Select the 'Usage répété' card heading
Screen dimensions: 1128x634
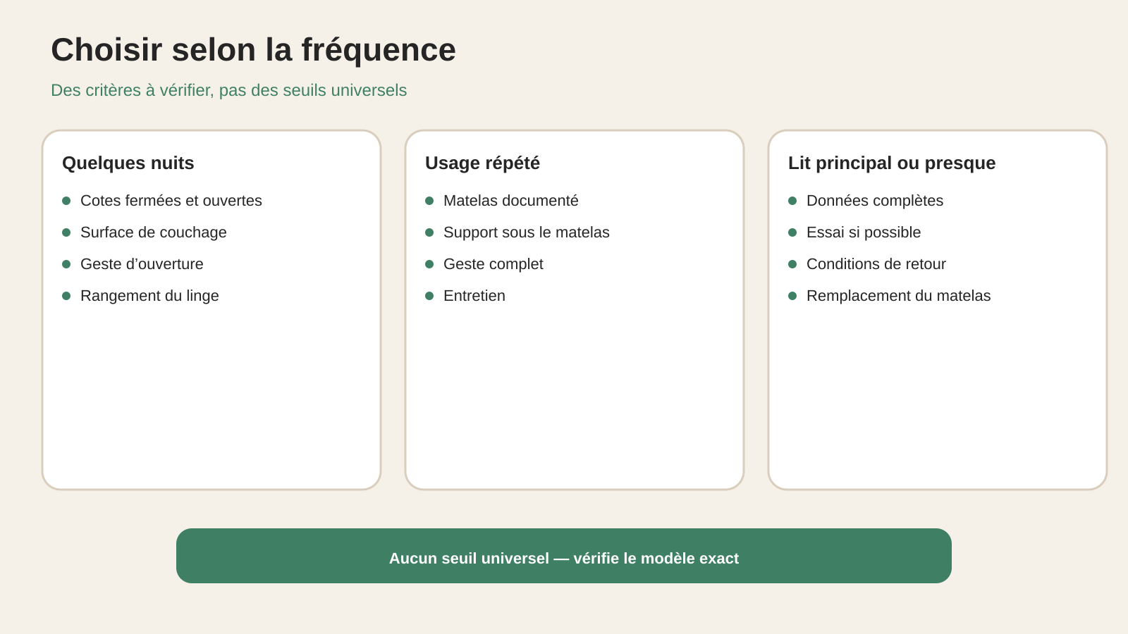482,163
